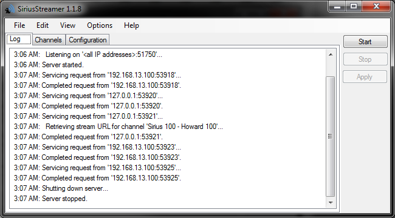Click the Start button
Viewport: 395px width, 218px height.
click(x=365, y=41)
